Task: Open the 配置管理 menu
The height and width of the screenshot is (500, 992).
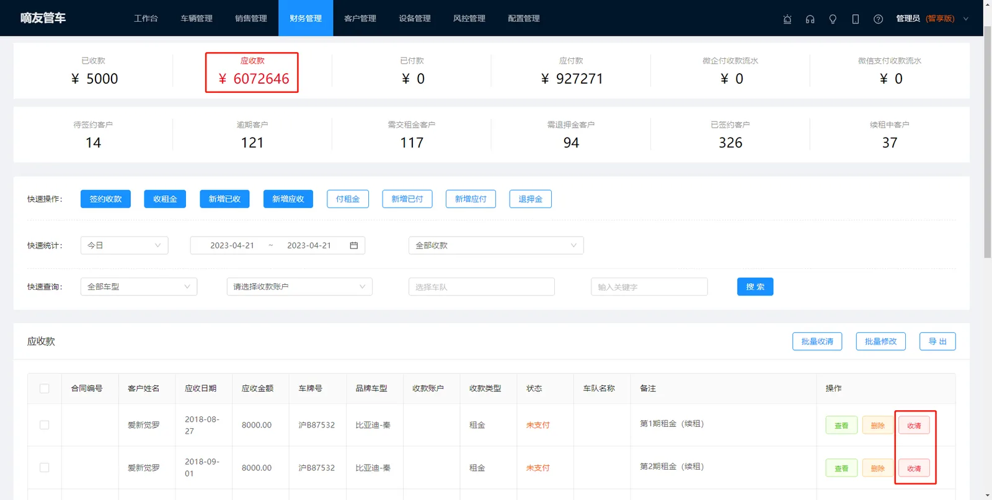Action: click(x=524, y=18)
